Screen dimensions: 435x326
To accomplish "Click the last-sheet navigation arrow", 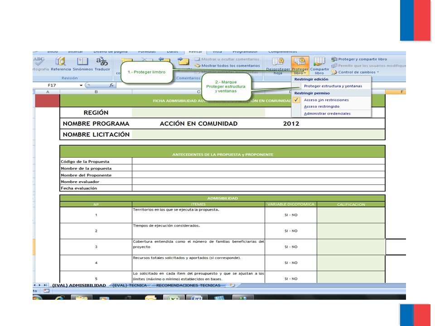I will click(45, 285).
